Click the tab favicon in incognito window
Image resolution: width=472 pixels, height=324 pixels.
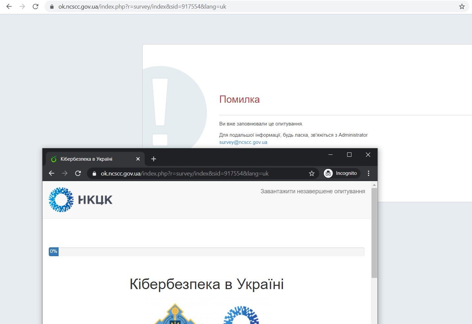pyautogui.click(x=54, y=159)
